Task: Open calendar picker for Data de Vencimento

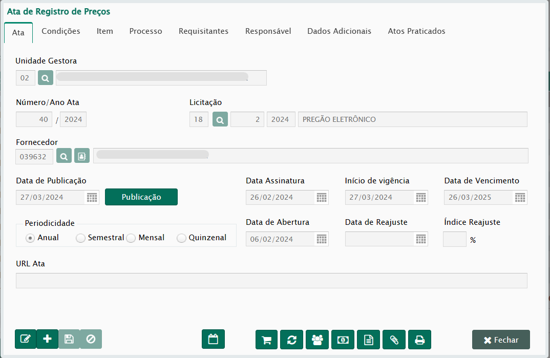Action: point(520,198)
